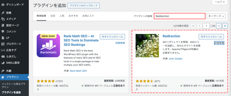Go to the previous results page
231x96 pixels.
pyautogui.click(x=199, y=26)
